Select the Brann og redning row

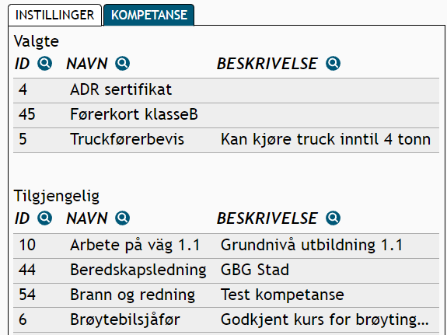point(226,295)
